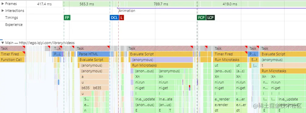Select Evaluate Script under Parse HTML

click(x=94, y=60)
